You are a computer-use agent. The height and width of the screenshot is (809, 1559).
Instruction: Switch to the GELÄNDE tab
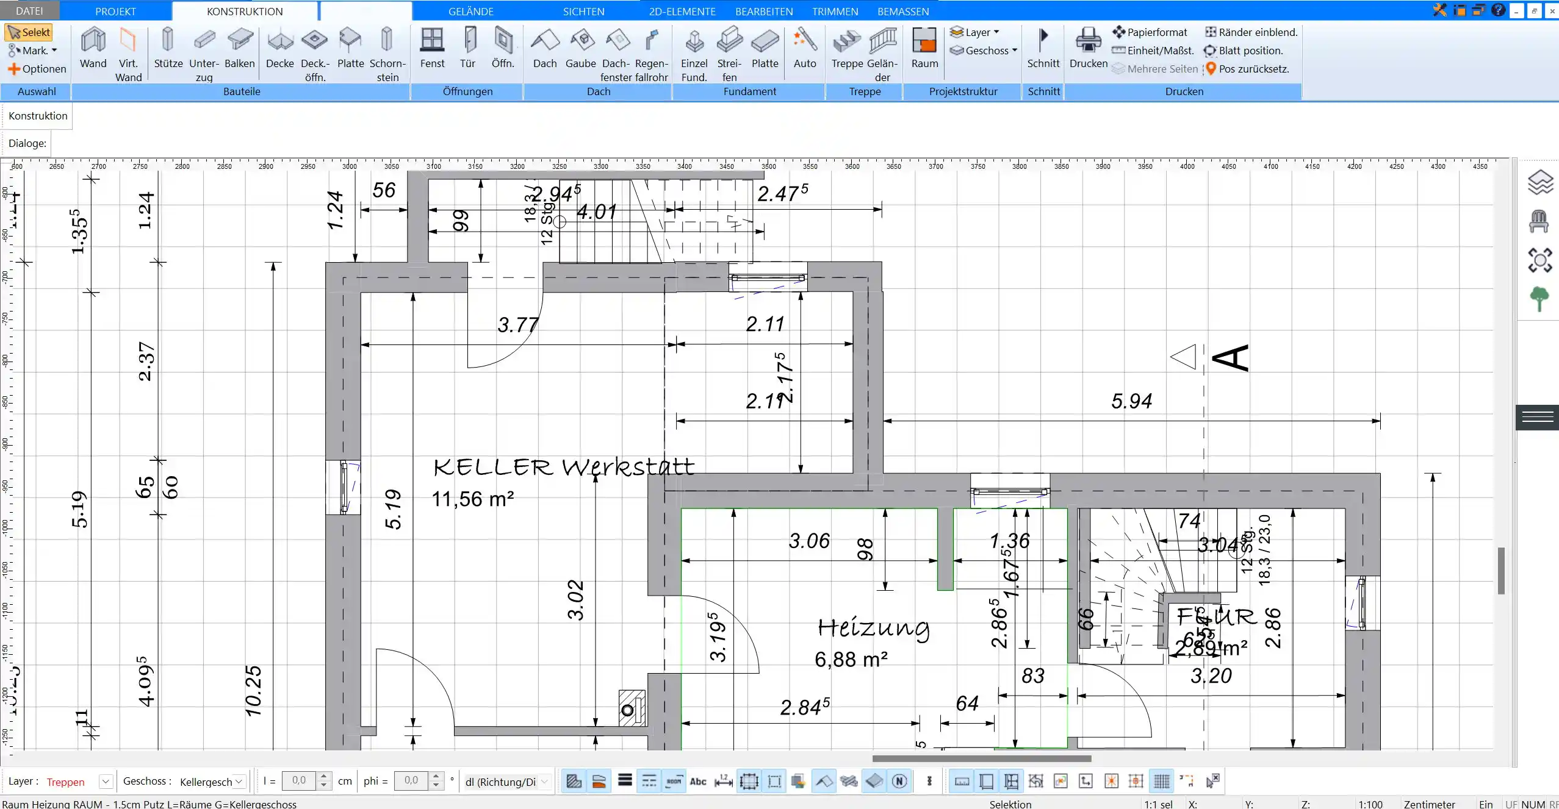[471, 11]
